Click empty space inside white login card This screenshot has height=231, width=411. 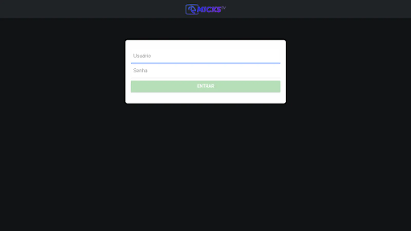point(206,98)
